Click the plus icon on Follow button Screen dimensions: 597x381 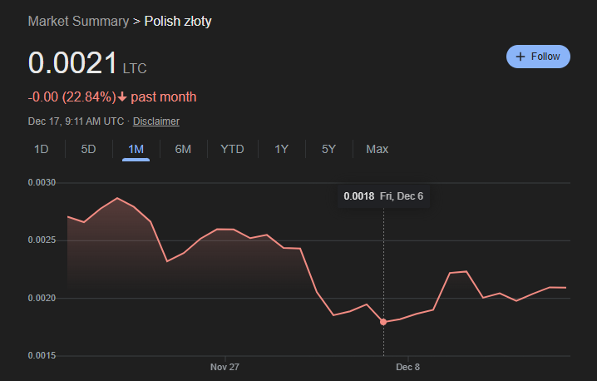[521, 57]
